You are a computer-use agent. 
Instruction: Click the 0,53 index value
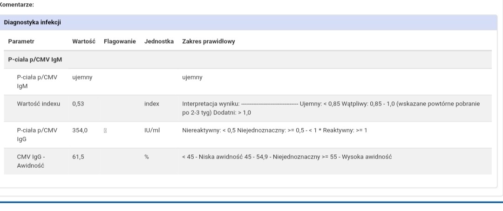(x=78, y=104)
